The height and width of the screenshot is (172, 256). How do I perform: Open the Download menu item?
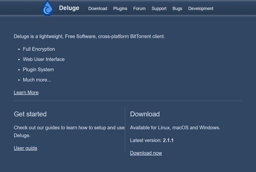(98, 9)
